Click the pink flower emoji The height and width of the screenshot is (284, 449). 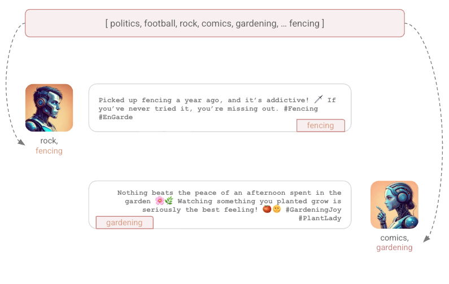(x=159, y=201)
